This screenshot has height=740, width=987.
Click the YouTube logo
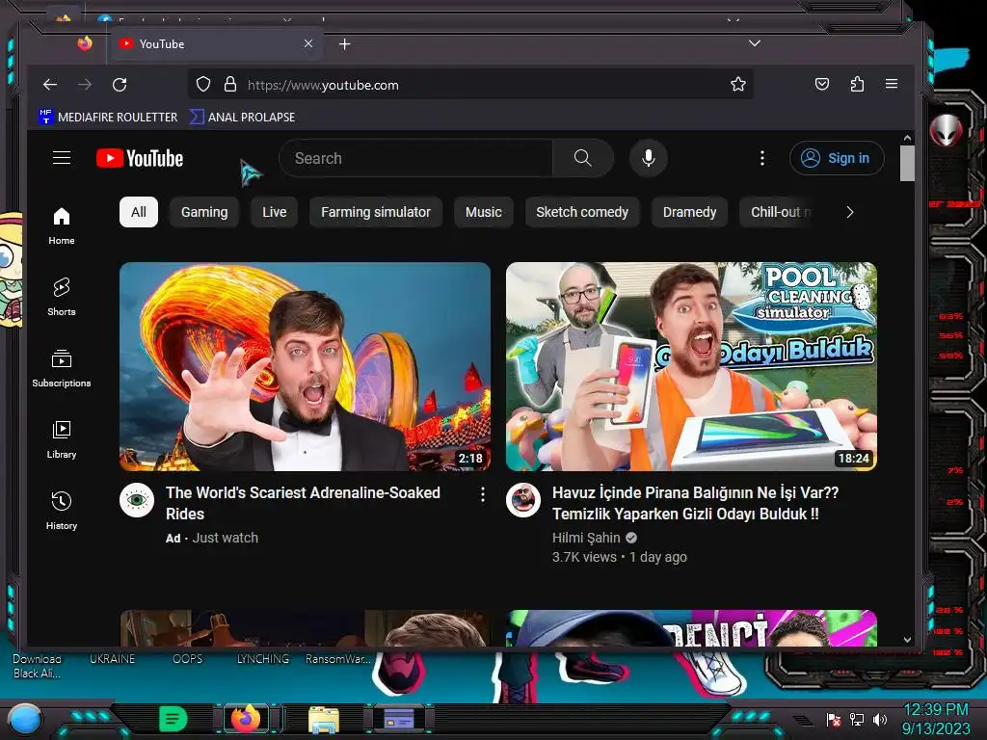click(x=140, y=158)
